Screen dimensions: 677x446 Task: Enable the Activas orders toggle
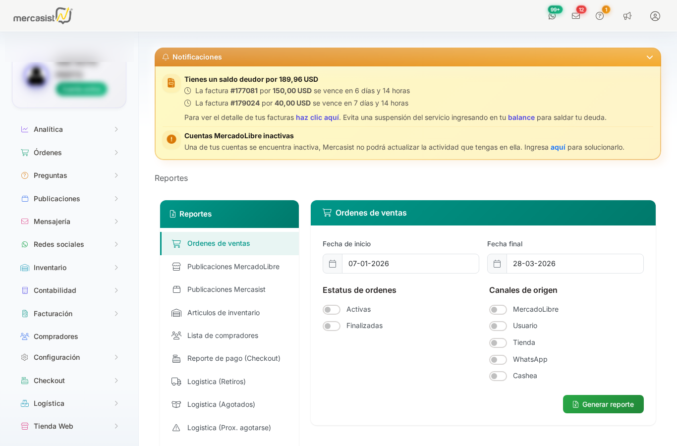[x=332, y=310]
